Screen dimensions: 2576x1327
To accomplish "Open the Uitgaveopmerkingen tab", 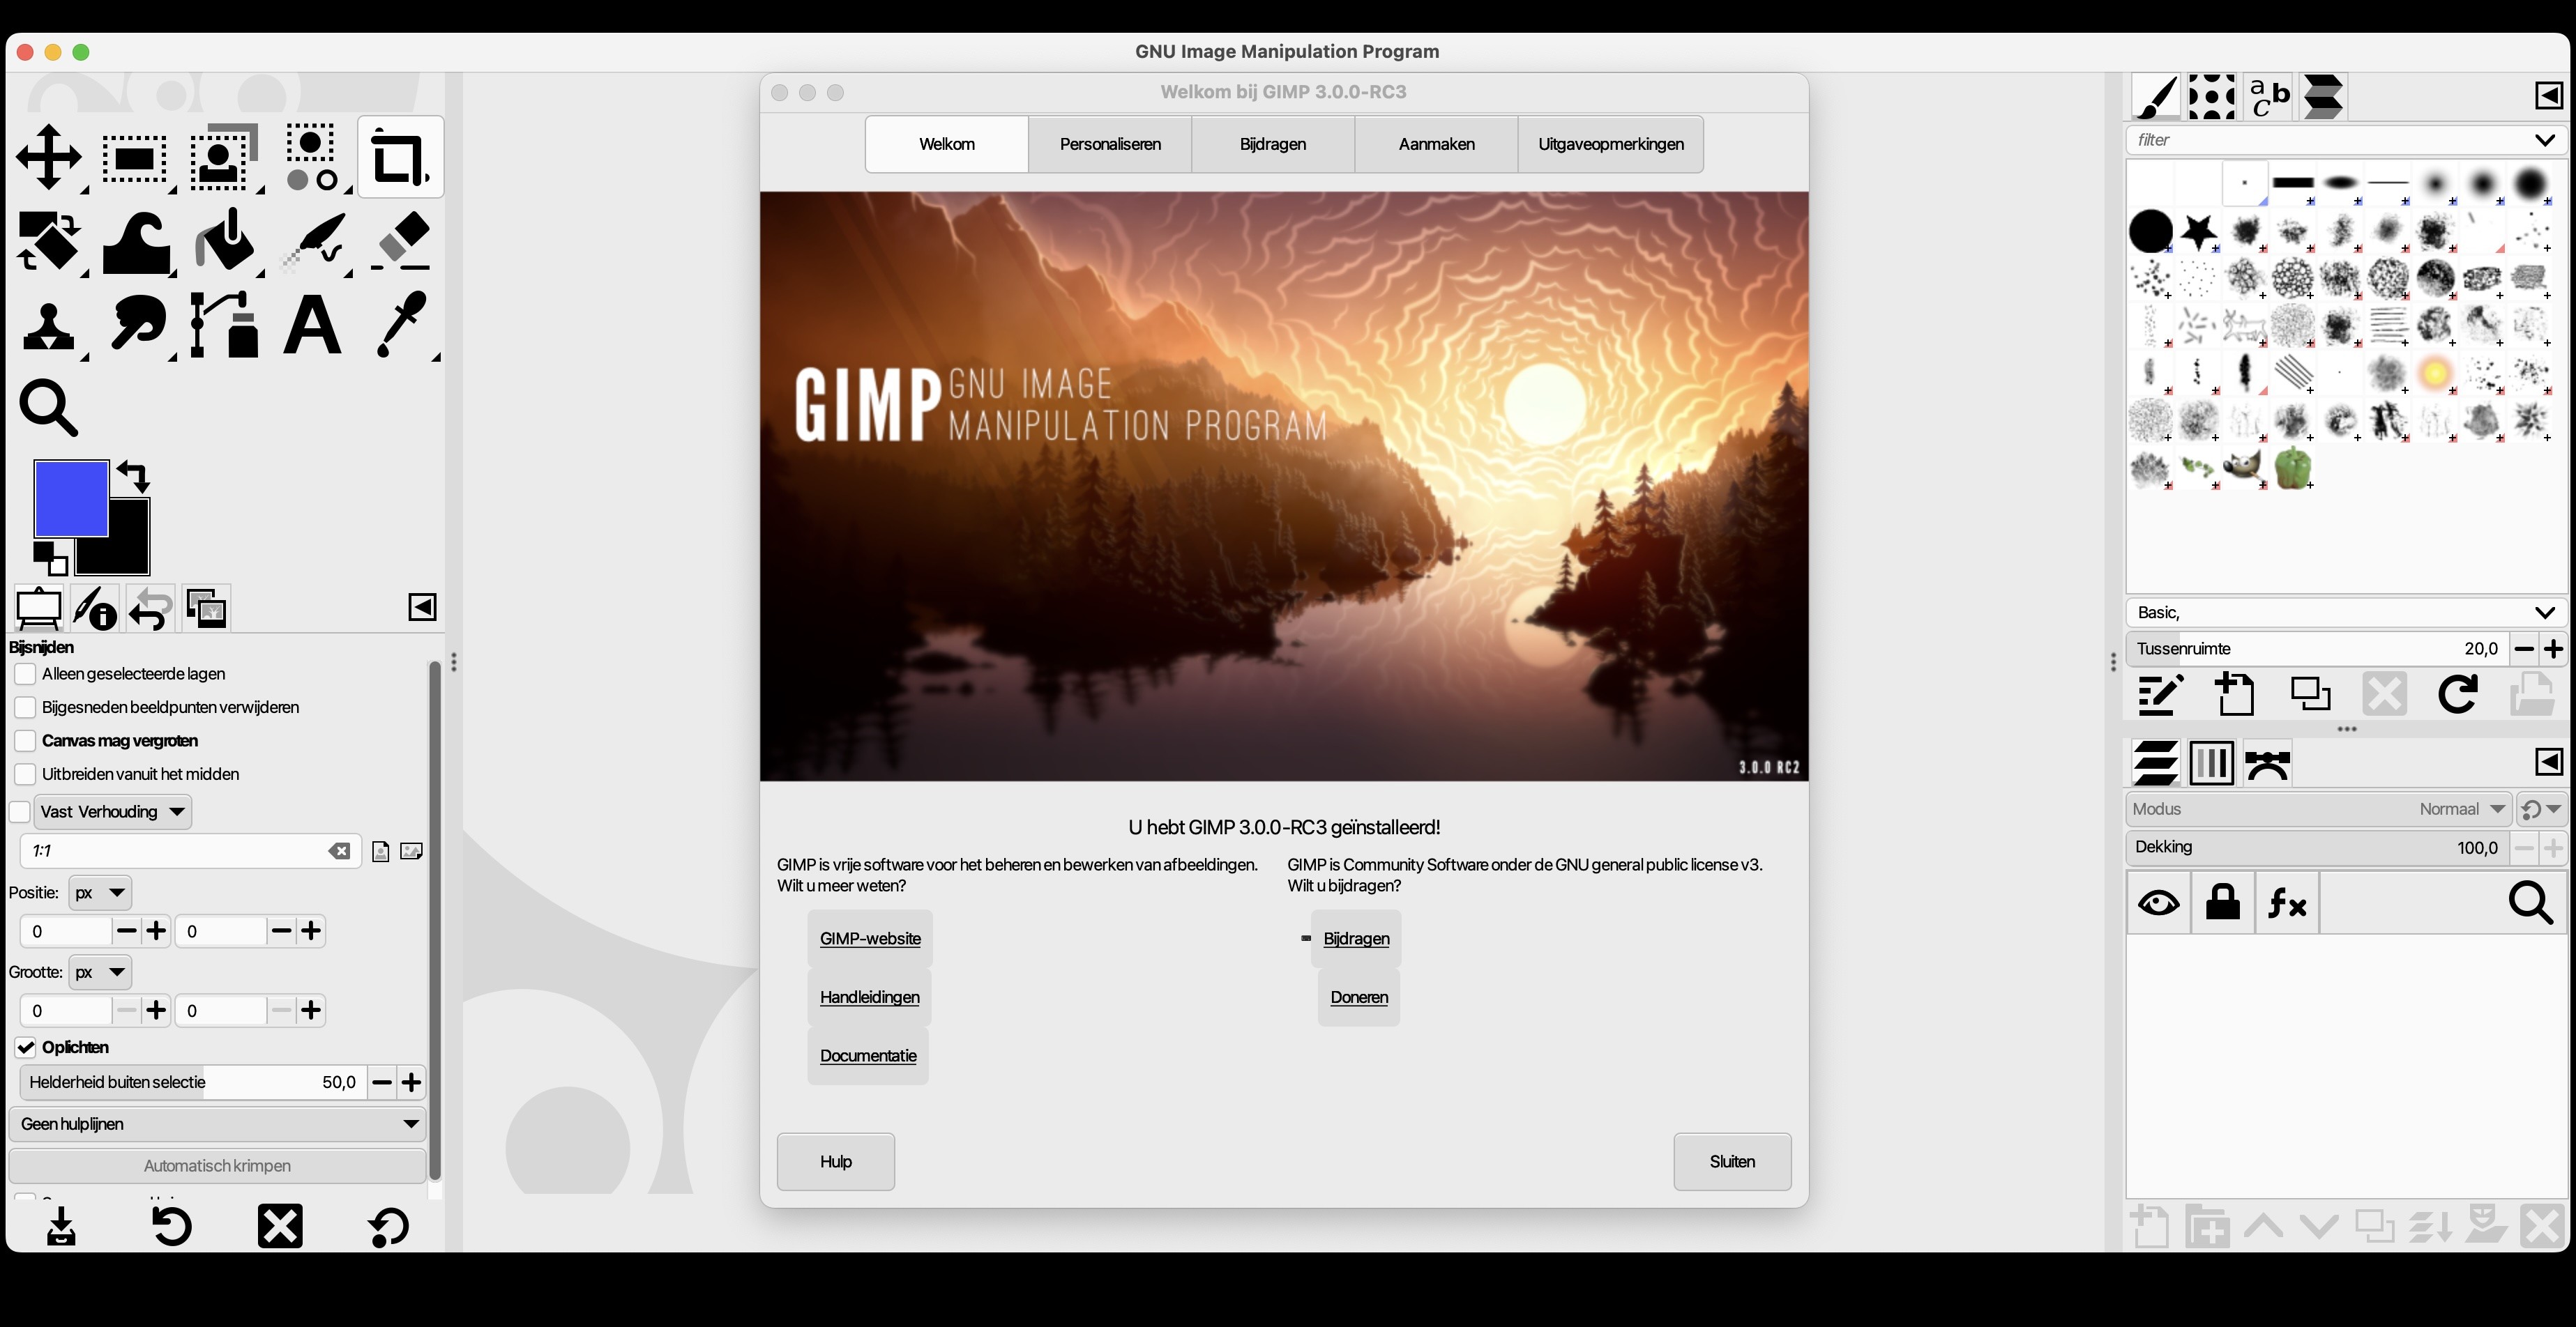I will [x=1610, y=144].
